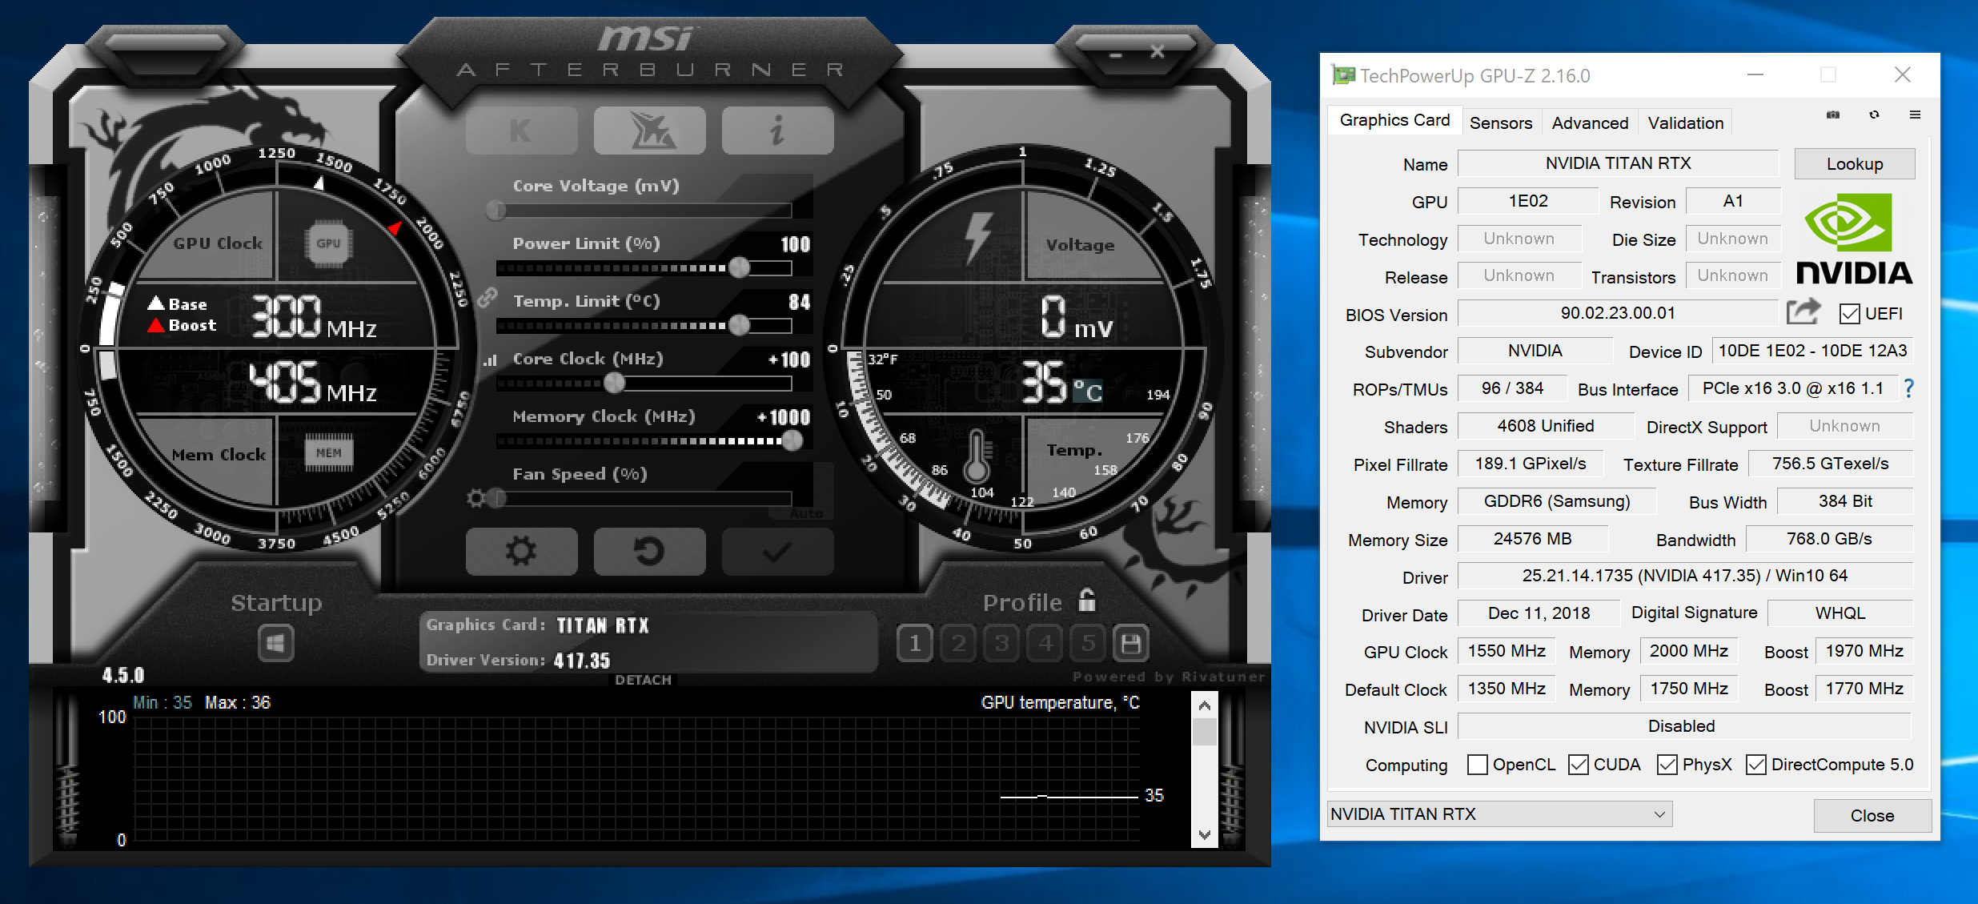Open MSI Kombustor via the K icon
This screenshot has width=1978, height=904.
(x=521, y=130)
